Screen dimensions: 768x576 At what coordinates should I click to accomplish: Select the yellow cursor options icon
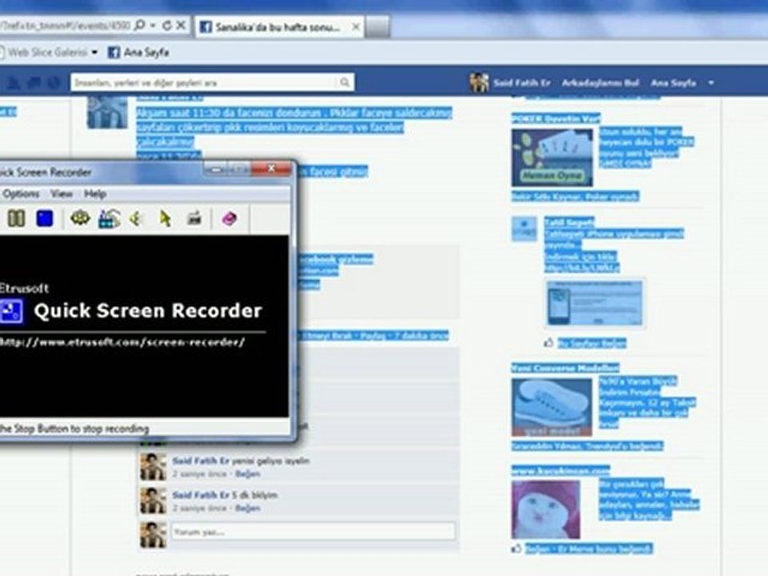[x=166, y=218]
